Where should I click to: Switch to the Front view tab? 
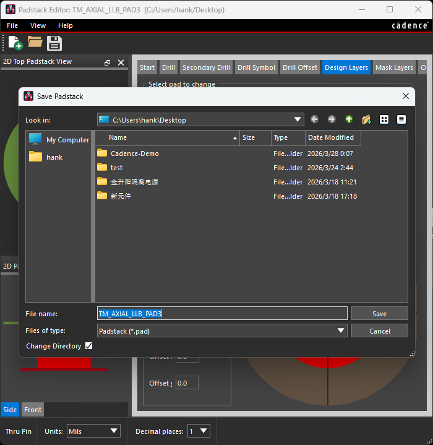[x=33, y=410]
